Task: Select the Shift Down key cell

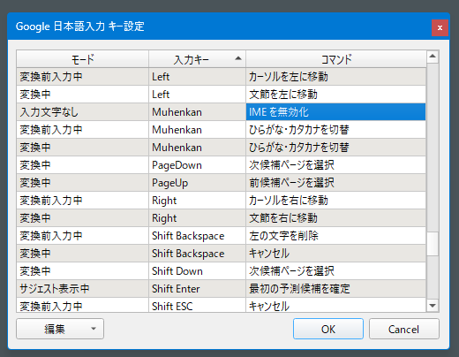Action: coord(197,271)
